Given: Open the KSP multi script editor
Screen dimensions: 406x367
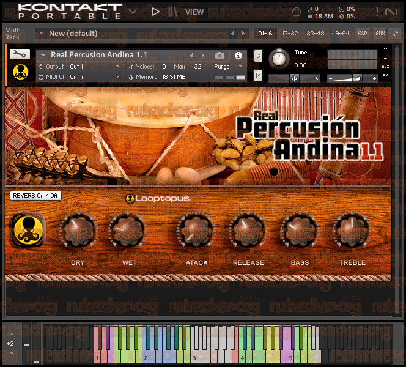Looking at the screenshot, I should pos(362,34).
